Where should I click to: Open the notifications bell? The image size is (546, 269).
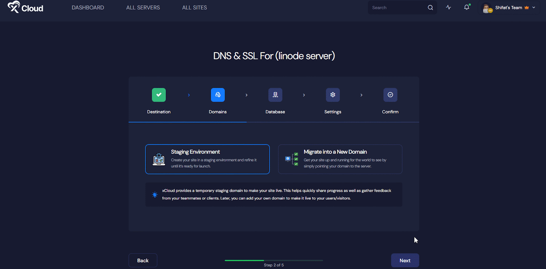pos(466,7)
